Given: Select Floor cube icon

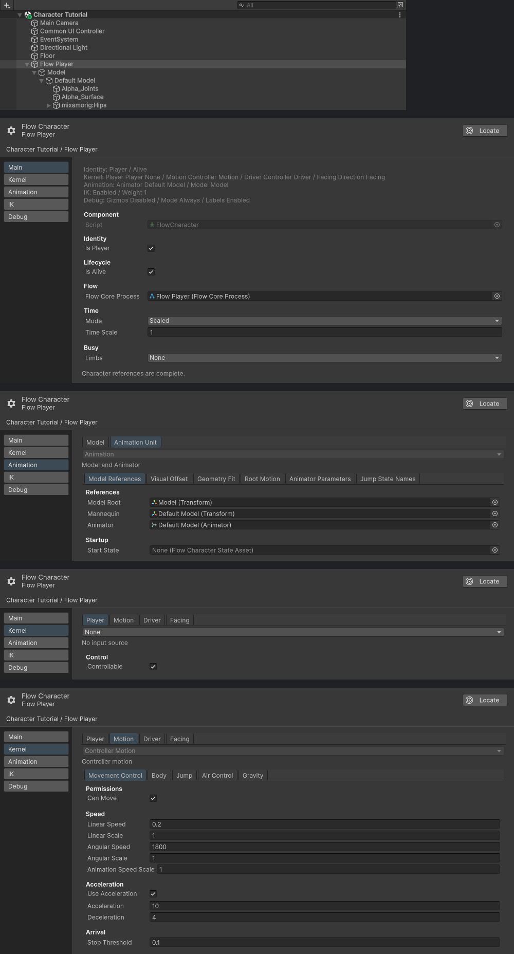Looking at the screenshot, I should (34, 56).
